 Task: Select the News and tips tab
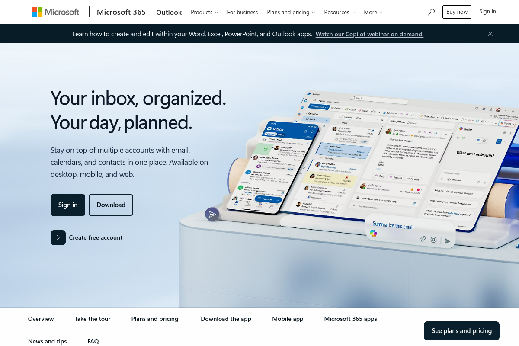(48, 341)
